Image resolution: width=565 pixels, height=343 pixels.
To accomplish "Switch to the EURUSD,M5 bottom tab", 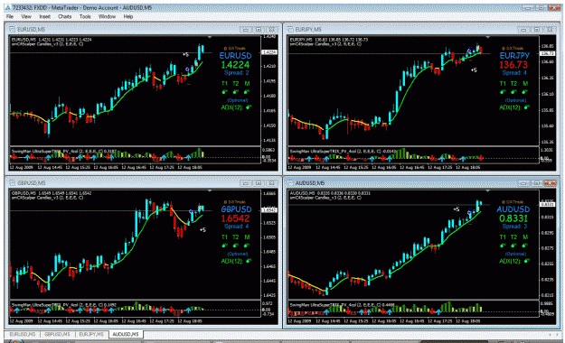I will coord(23,334).
